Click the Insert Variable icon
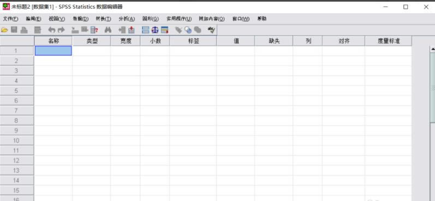435x201 pixels. (x=131, y=30)
